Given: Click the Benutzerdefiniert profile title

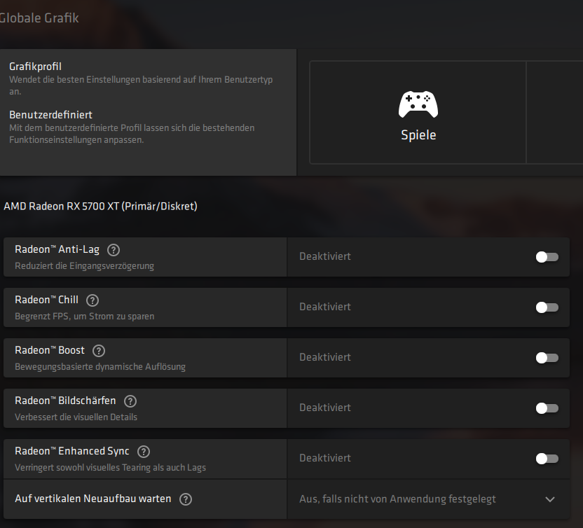Looking at the screenshot, I should click(x=50, y=115).
